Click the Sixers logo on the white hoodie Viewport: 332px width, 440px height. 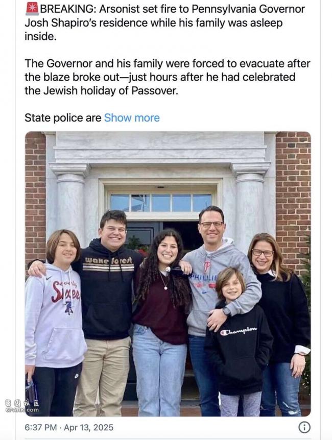pos(66,292)
